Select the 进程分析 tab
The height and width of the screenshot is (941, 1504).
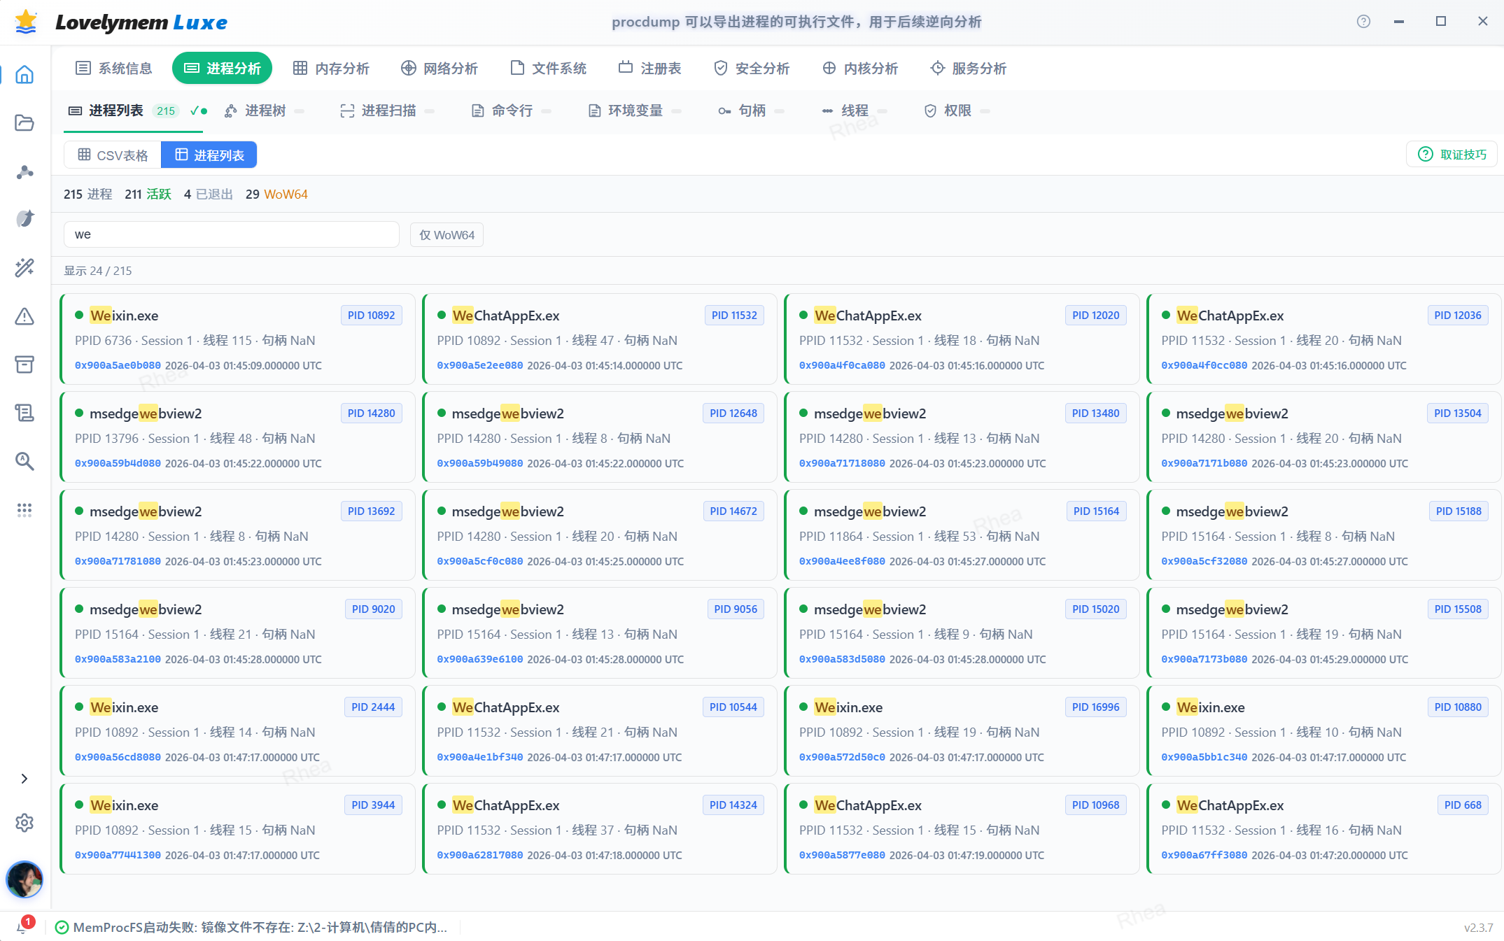click(222, 68)
